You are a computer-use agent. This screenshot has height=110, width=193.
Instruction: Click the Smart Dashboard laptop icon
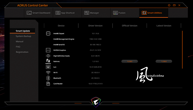pyautogui.click(x=29, y=13)
